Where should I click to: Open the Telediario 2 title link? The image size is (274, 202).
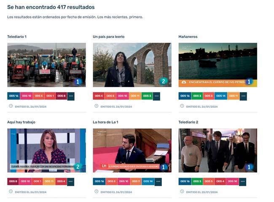click(x=188, y=122)
